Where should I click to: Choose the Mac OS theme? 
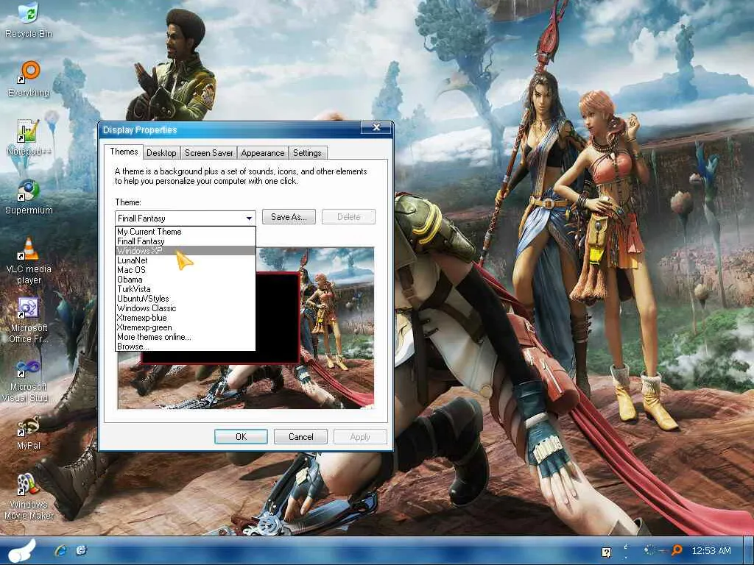click(185, 270)
